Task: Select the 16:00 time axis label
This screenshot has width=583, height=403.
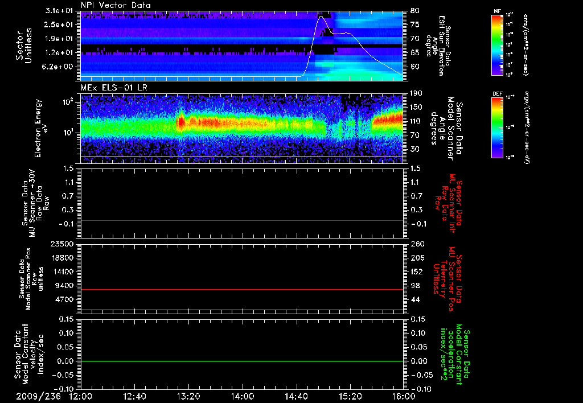Action: pos(403,396)
